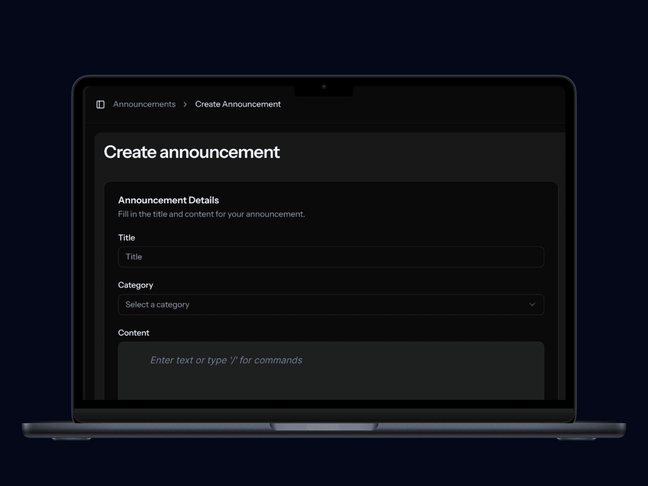Focus the Title text field

point(330,257)
